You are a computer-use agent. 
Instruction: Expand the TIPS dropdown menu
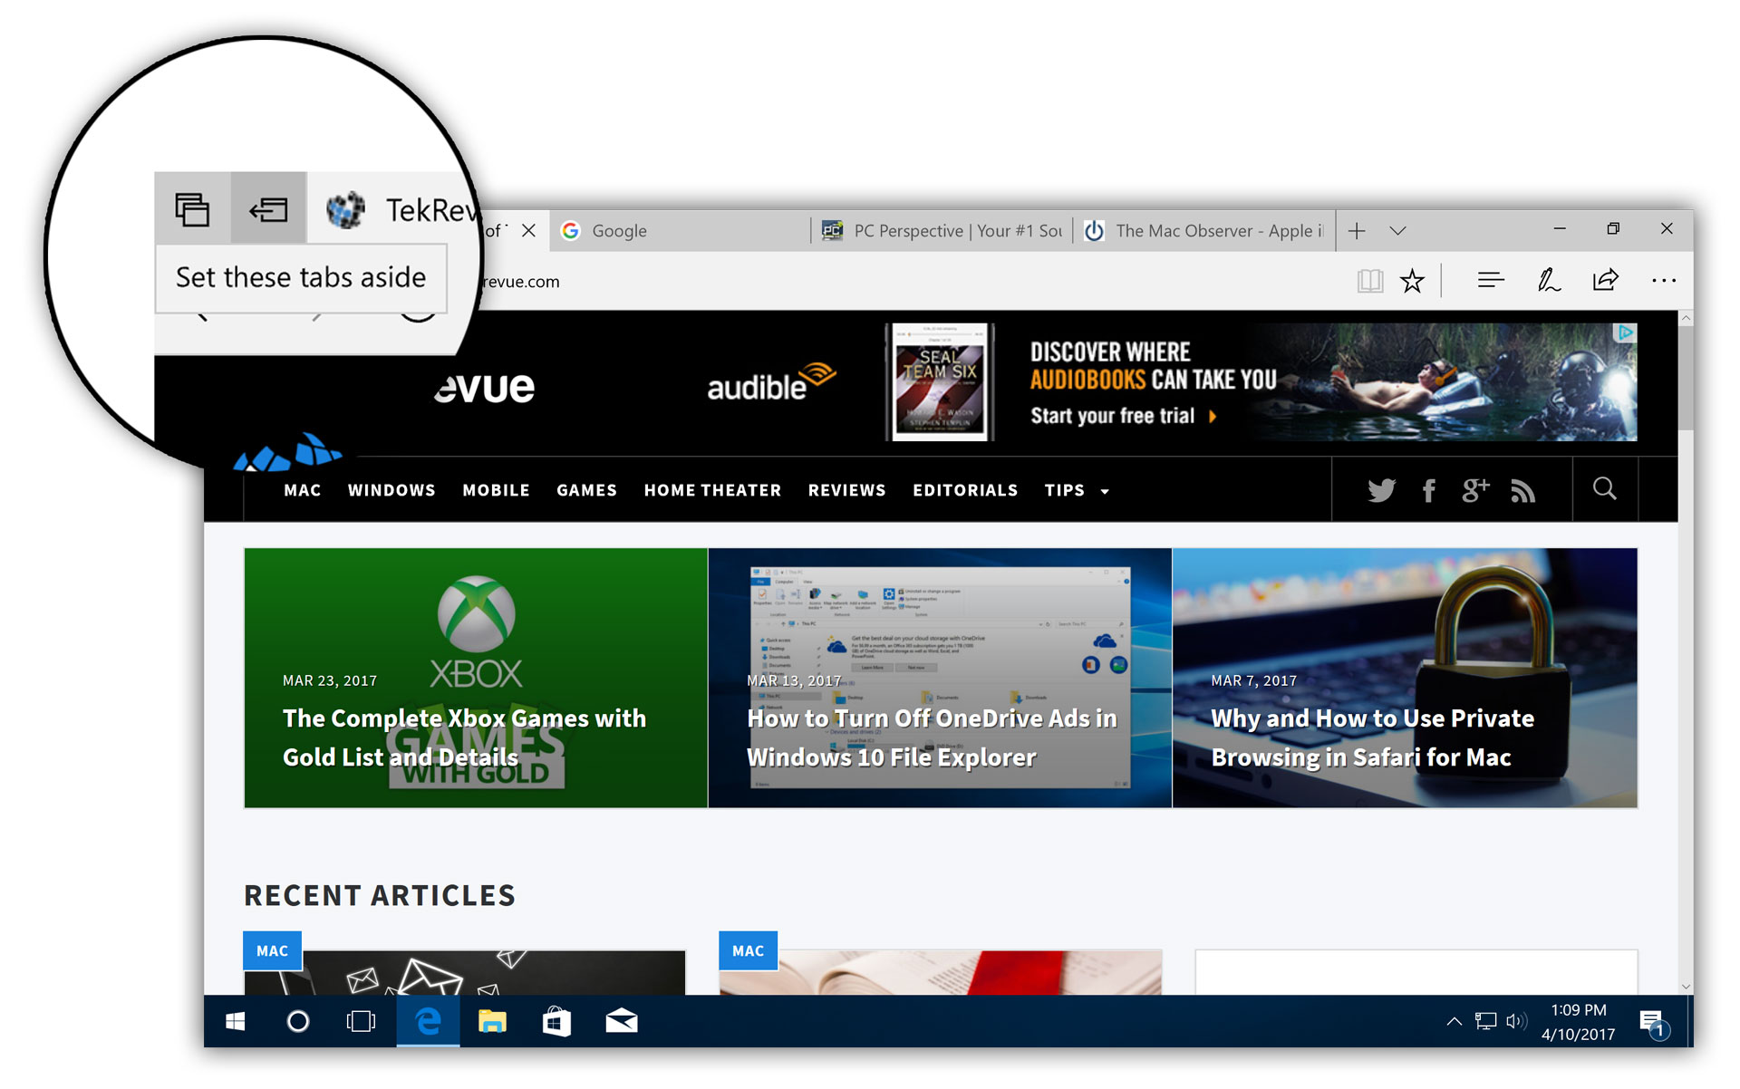[1077, 490]
